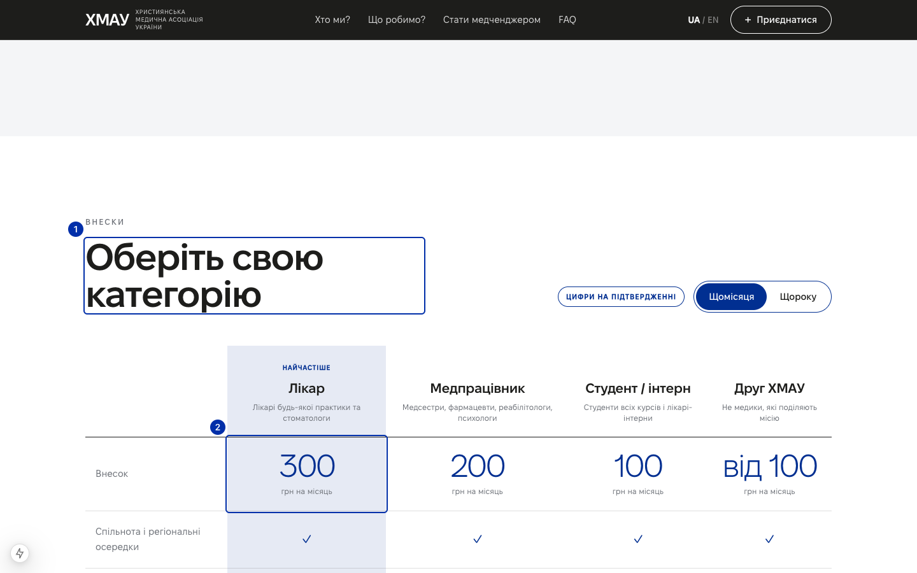Select the Студент / інтерн category heading
Viewport: 917px width, 573px height.
638,388
